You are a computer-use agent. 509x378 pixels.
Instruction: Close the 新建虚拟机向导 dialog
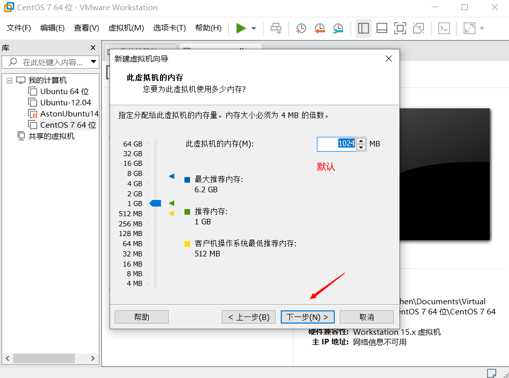[x=389, y=59]
